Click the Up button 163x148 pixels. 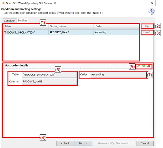coord(147,26)
